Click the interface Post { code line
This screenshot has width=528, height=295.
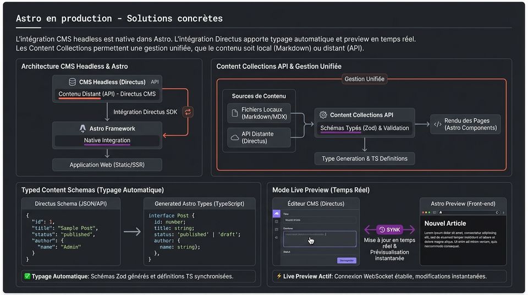(x=172, y=215)
